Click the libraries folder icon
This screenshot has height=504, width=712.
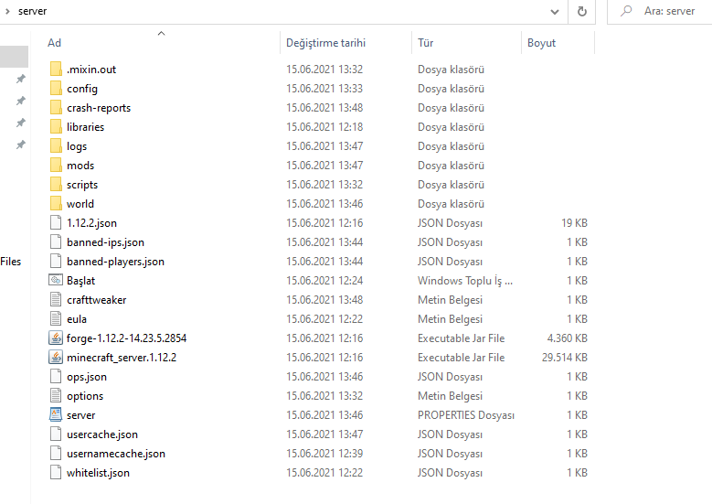pos(56,127)
